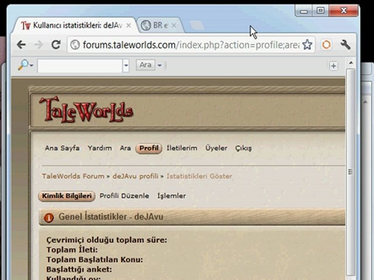Viewport: 374px width, 280px height.
Task: Click the search toolbar text field
Action: coord(80,65)
